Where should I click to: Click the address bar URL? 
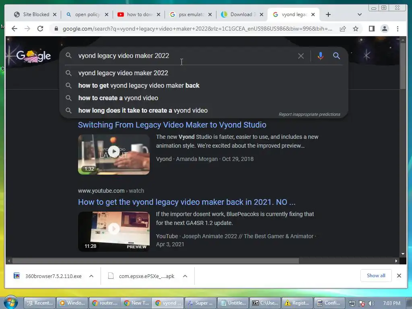[x=197, y=29]
